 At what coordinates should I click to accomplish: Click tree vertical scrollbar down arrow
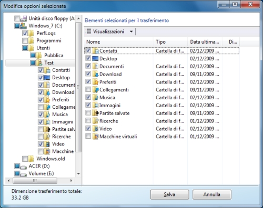click(x=78, y=174)
